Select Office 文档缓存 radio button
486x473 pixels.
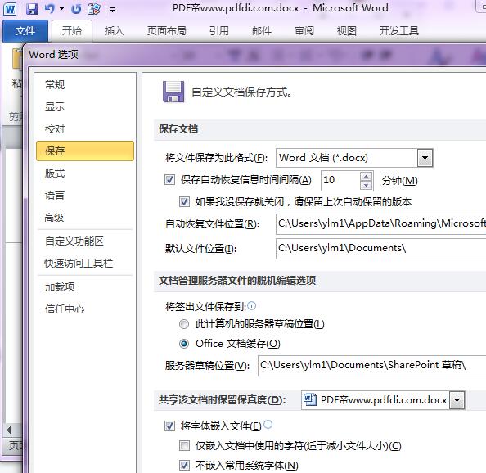click(184, 344)
